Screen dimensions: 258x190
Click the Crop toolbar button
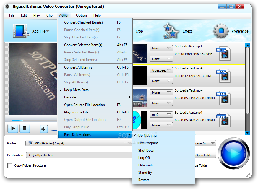[139, 31]
